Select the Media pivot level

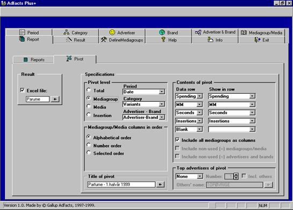89,106
